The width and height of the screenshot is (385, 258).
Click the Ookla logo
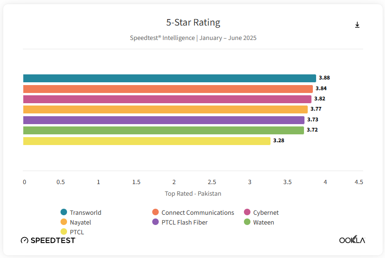[x=352, y=240]
